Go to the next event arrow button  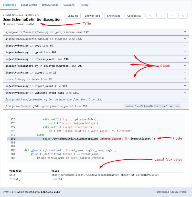(x=172, y=16)
